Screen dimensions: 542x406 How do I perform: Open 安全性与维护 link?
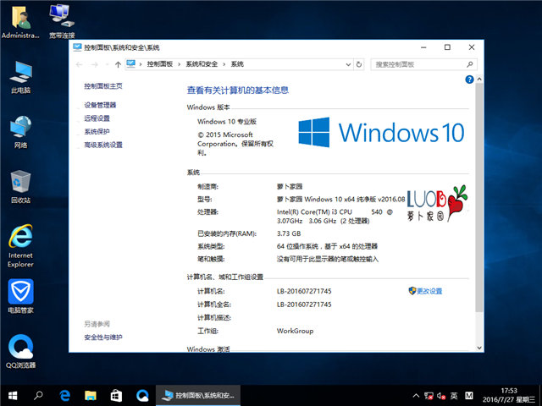tap(103, 337)
